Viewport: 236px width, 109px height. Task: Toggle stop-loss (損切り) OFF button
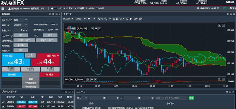[47, 40]
